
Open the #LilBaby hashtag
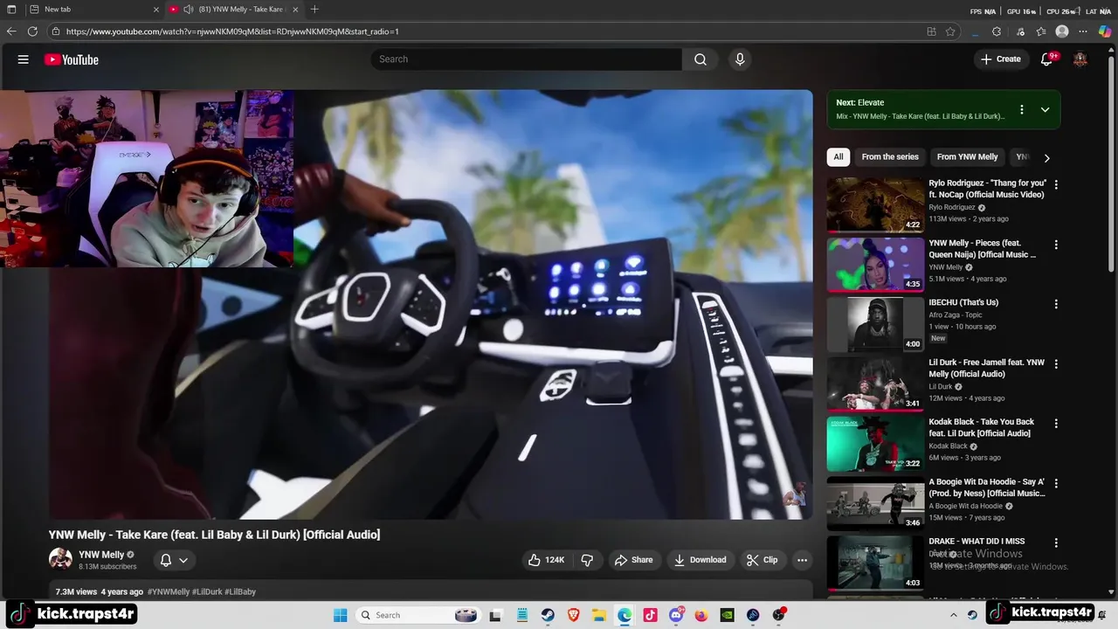tap(240, 591)
